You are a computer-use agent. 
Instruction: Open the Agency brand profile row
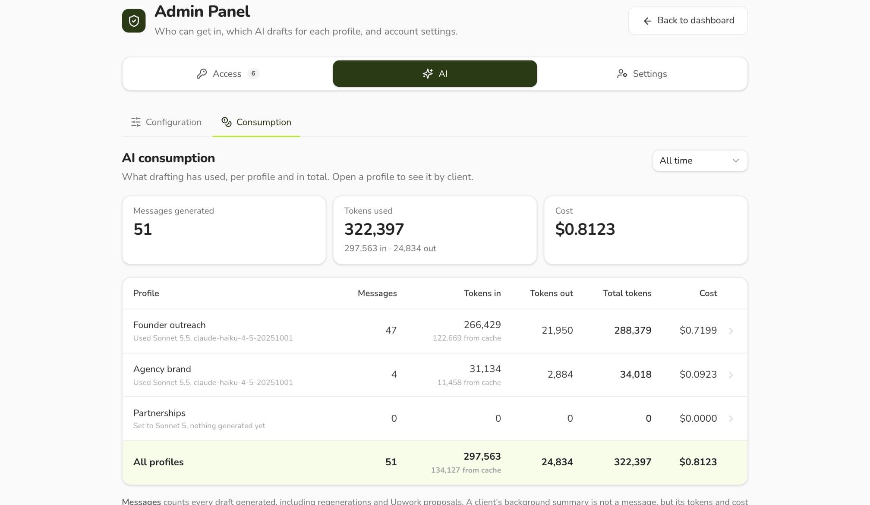point(435,375)
